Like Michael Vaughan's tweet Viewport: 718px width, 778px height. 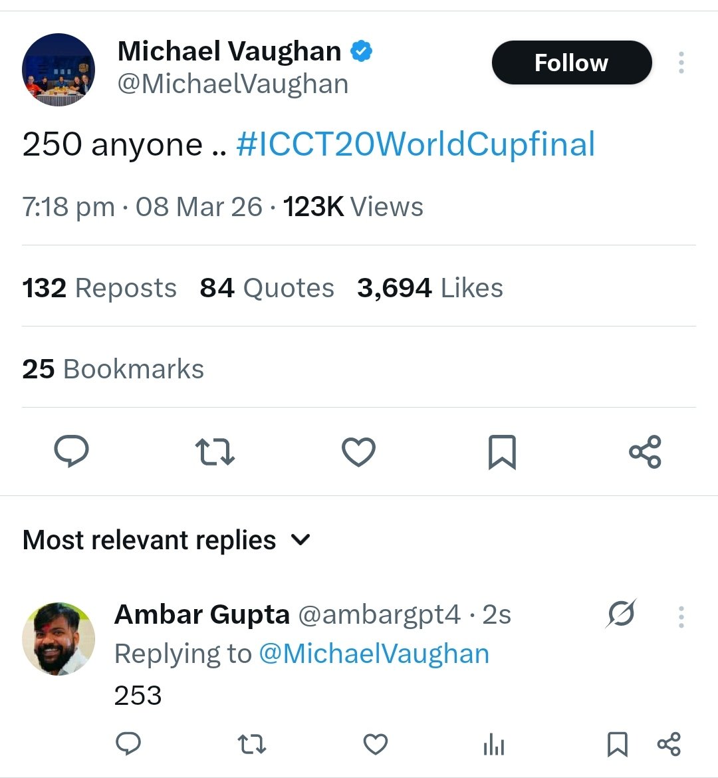tap(358, 452)
